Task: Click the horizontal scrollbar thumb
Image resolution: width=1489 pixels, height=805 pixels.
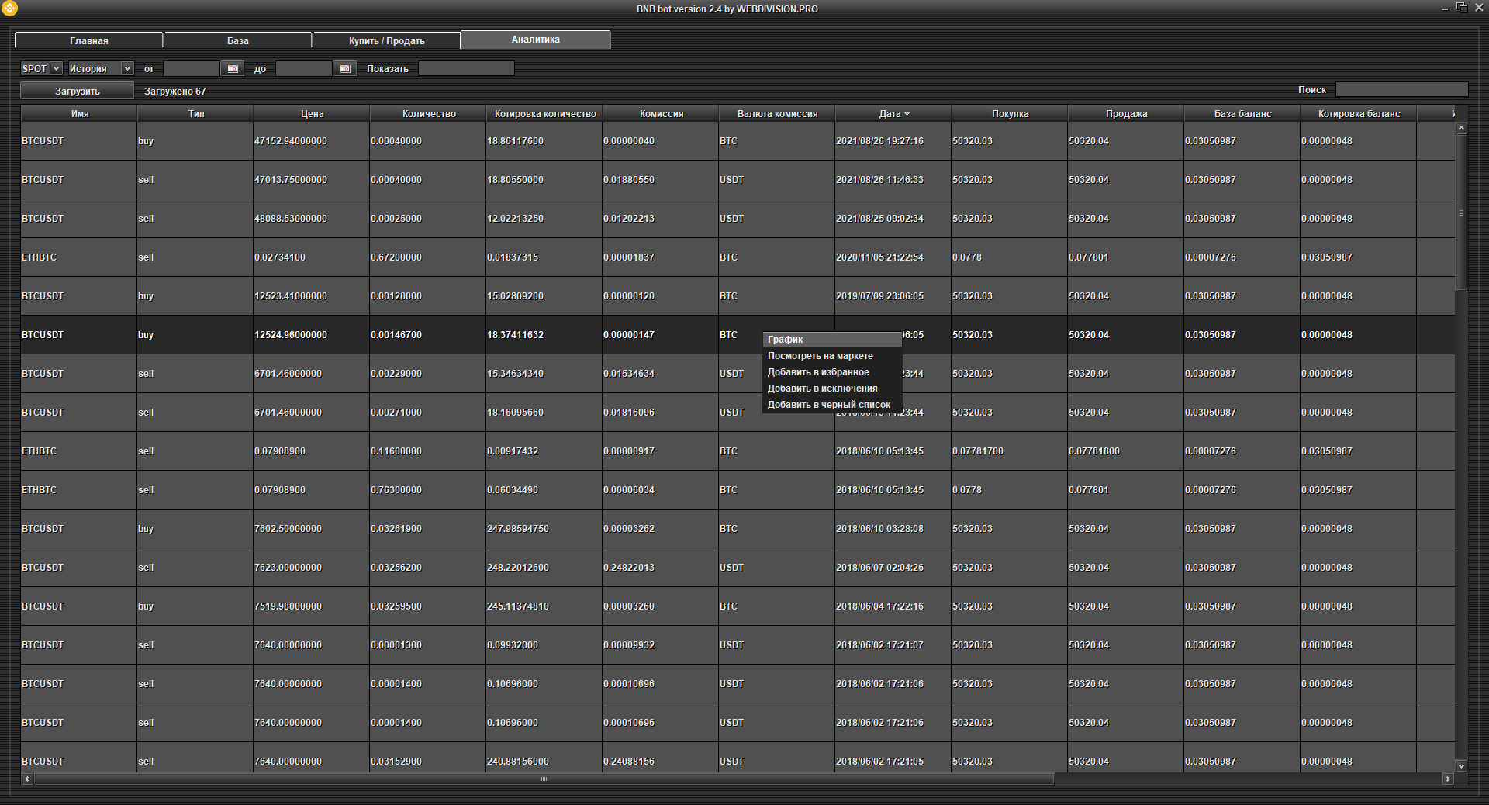Action: [543, 779]
